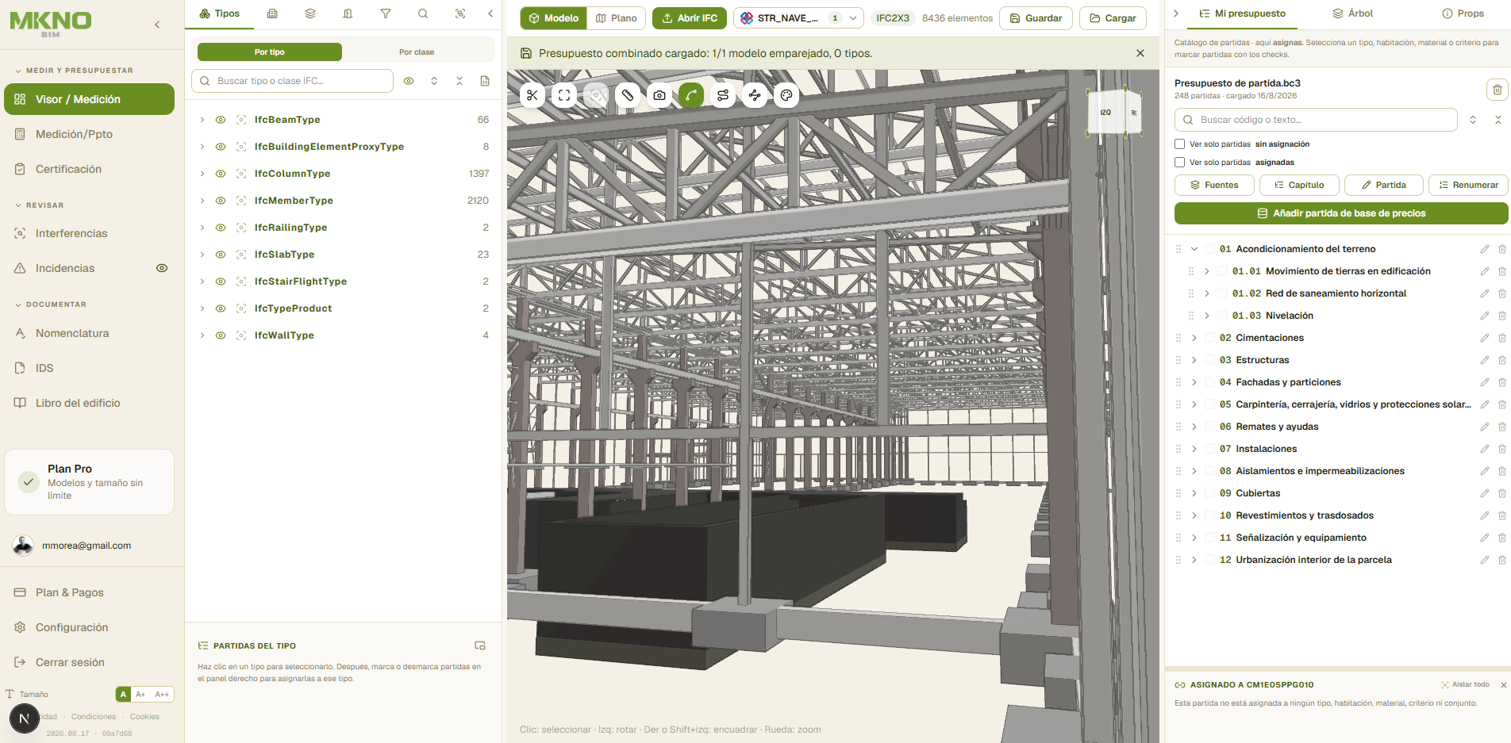Image resolution: width=1511 pixels, height=743 pixels.
Task: Tick checkbox for 02 Cimentaciones
Action: pos(1210,338)
